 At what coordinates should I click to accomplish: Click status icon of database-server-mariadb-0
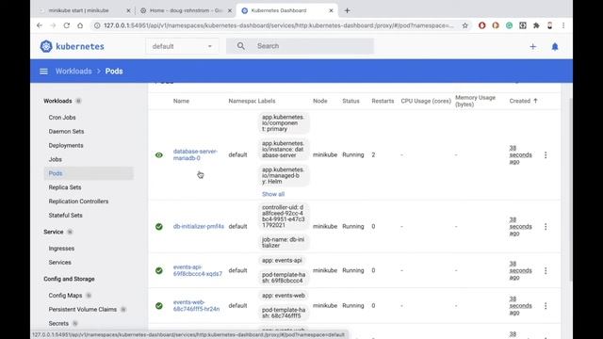click(x=159, y=154)
